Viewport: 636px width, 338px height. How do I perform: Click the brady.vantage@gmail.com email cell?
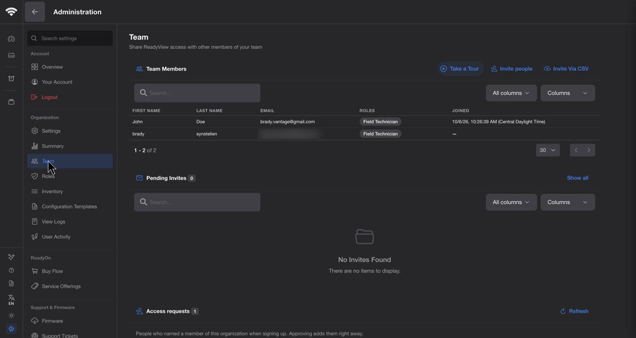288,122
